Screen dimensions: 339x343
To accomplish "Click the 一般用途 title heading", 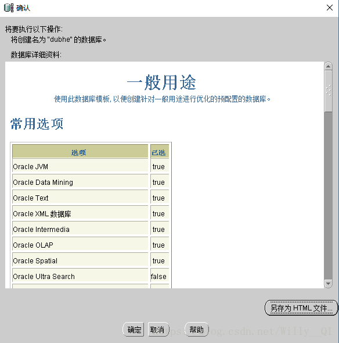I will pos(161,83).
